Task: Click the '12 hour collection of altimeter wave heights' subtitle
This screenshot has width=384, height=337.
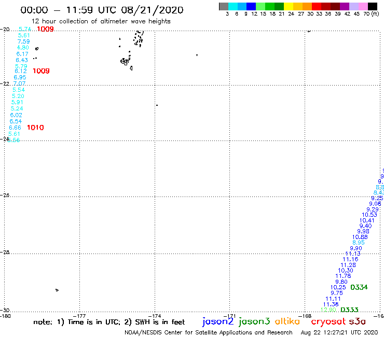Action: click(101, 21)
